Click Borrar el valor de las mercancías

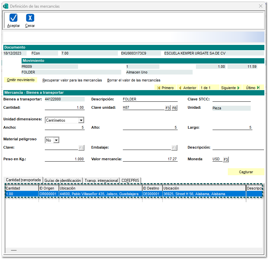134,80
